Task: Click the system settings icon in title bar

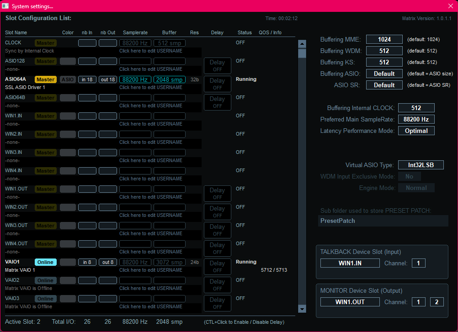Action: pos(5,6)
